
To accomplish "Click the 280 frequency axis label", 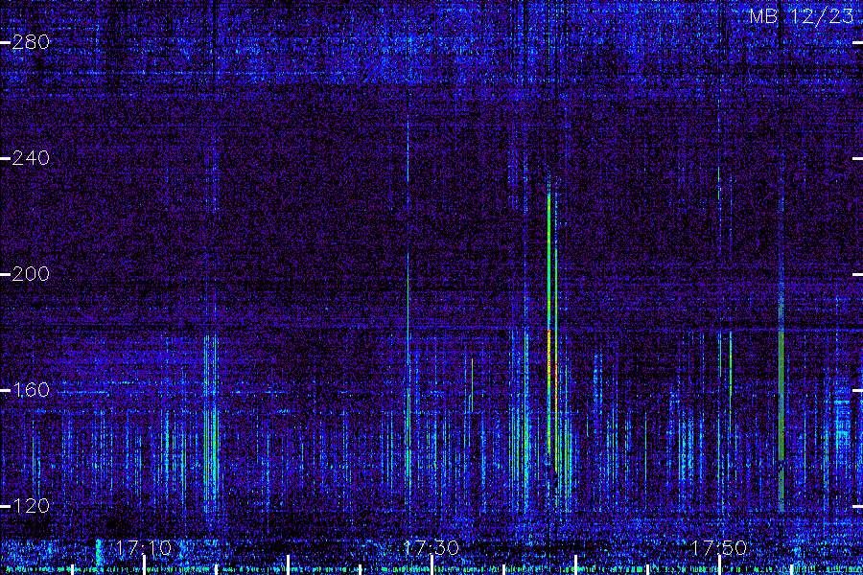I will point(31,42).
